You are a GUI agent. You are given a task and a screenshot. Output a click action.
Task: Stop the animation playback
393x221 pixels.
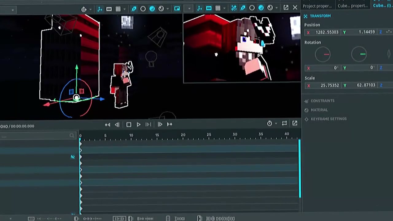click(x=129, y=125)
